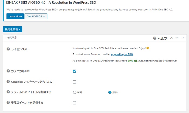Select 無効 radio for default title
The image size is (189, 113).
pyautogui.click(x=110, y=92)
